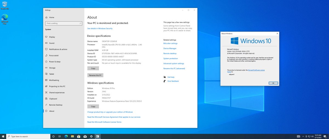Click the Get help link
The width and height of the screenshot is (329, 139).
(x=171, y=77)
